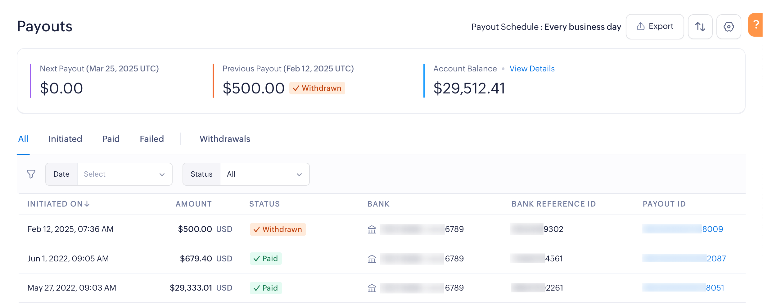Click bank icon in Jun 1, 2022 row
This screenshot has height=303, width=763.
[372, 259]
